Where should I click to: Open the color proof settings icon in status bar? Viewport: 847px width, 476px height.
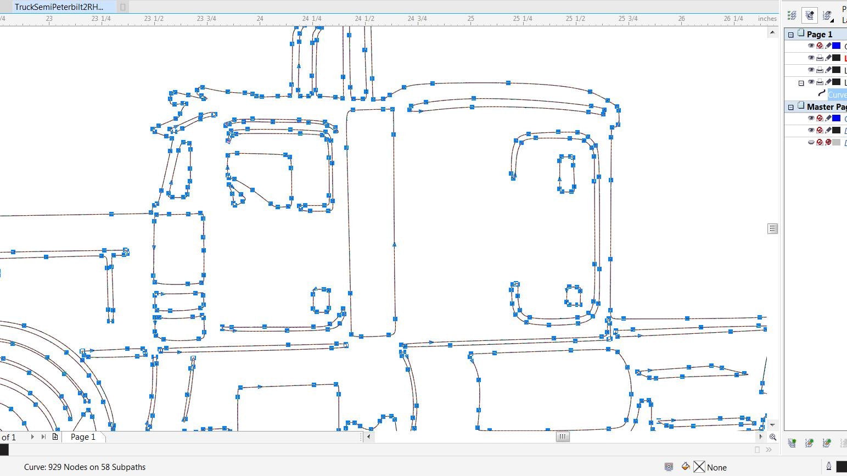pyautogui.click(x=669, y=466)
